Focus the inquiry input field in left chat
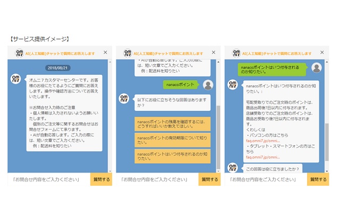This screenshot has width=338, height=224. coord(49,179)
